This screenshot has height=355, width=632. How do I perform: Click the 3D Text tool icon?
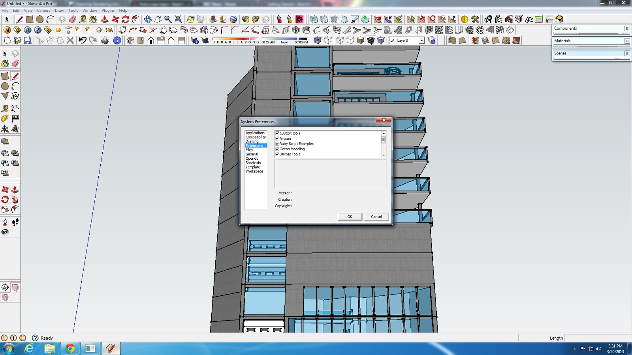click(x=15, y=129)
